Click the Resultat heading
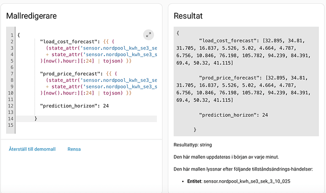326x193 pixels. (188, 16)
